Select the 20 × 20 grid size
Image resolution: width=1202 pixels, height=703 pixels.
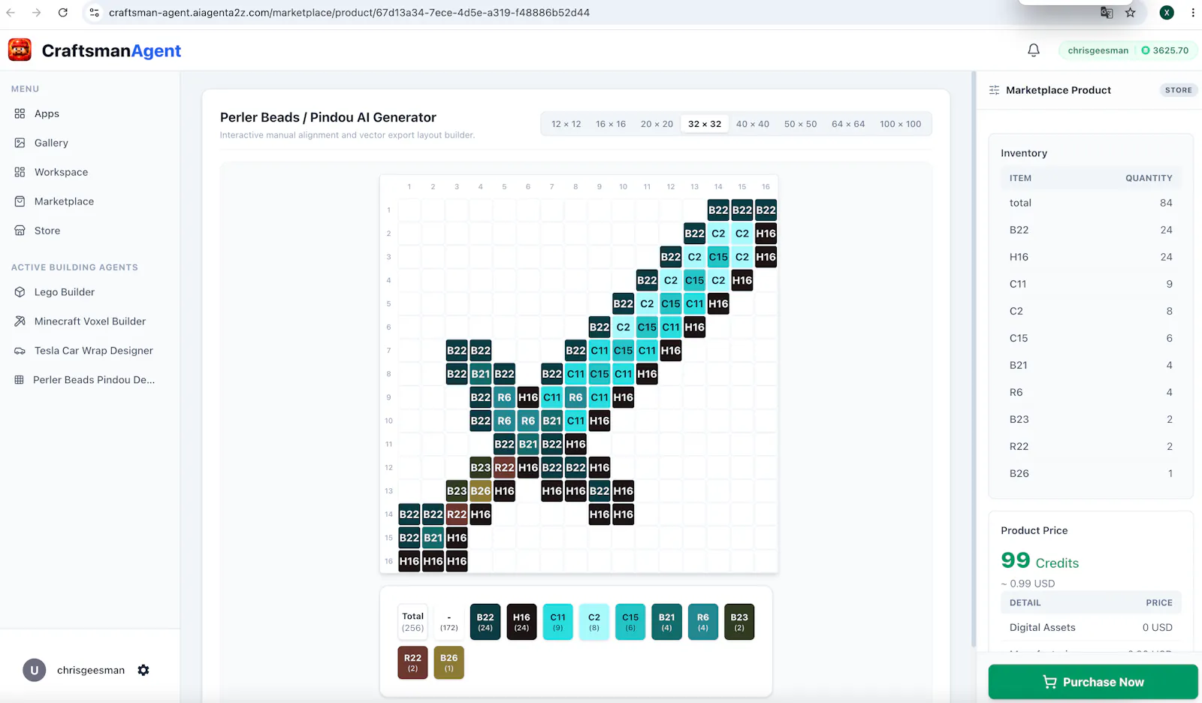[x=657, y=124]
